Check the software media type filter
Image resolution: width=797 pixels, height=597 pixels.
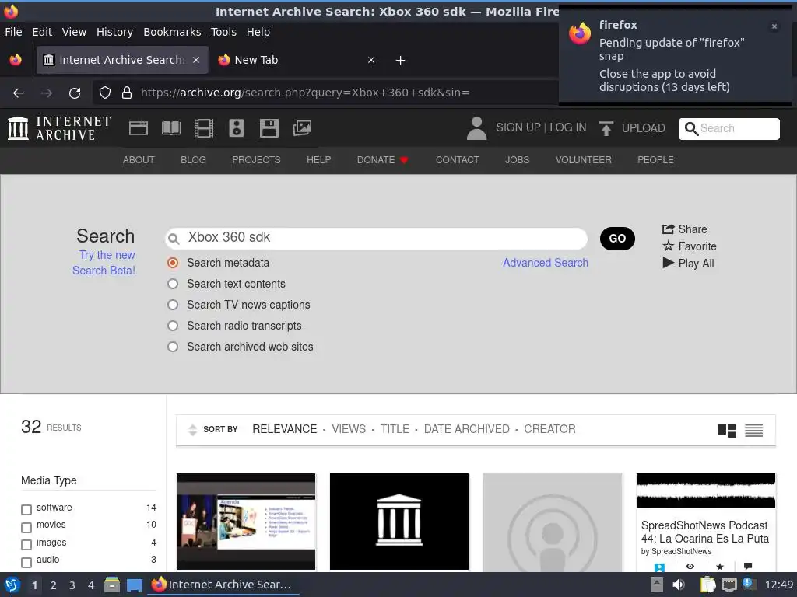[x=26, y=510]
